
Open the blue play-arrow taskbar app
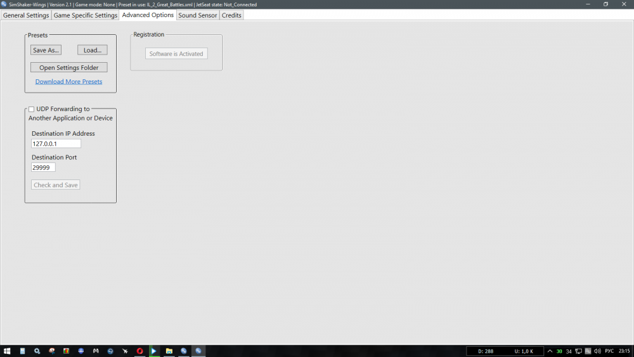(x=154, y=351)
